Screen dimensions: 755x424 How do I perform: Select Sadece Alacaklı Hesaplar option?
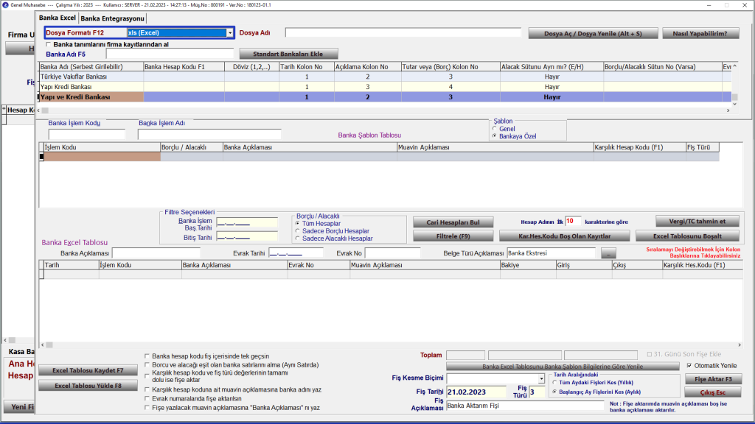(298, 239)
